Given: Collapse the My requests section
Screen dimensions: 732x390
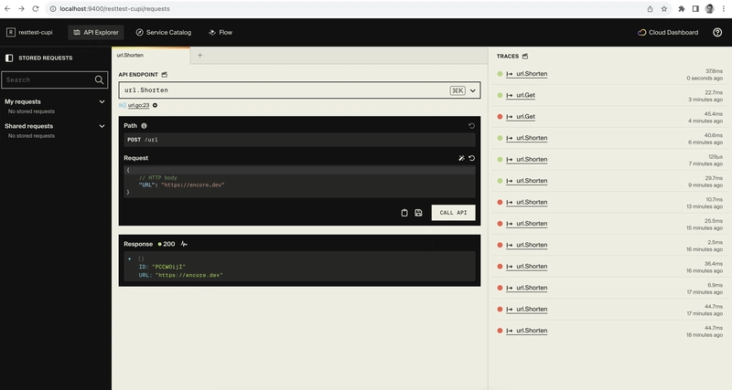Looking at the screenshot, I should tap(102, 101).
